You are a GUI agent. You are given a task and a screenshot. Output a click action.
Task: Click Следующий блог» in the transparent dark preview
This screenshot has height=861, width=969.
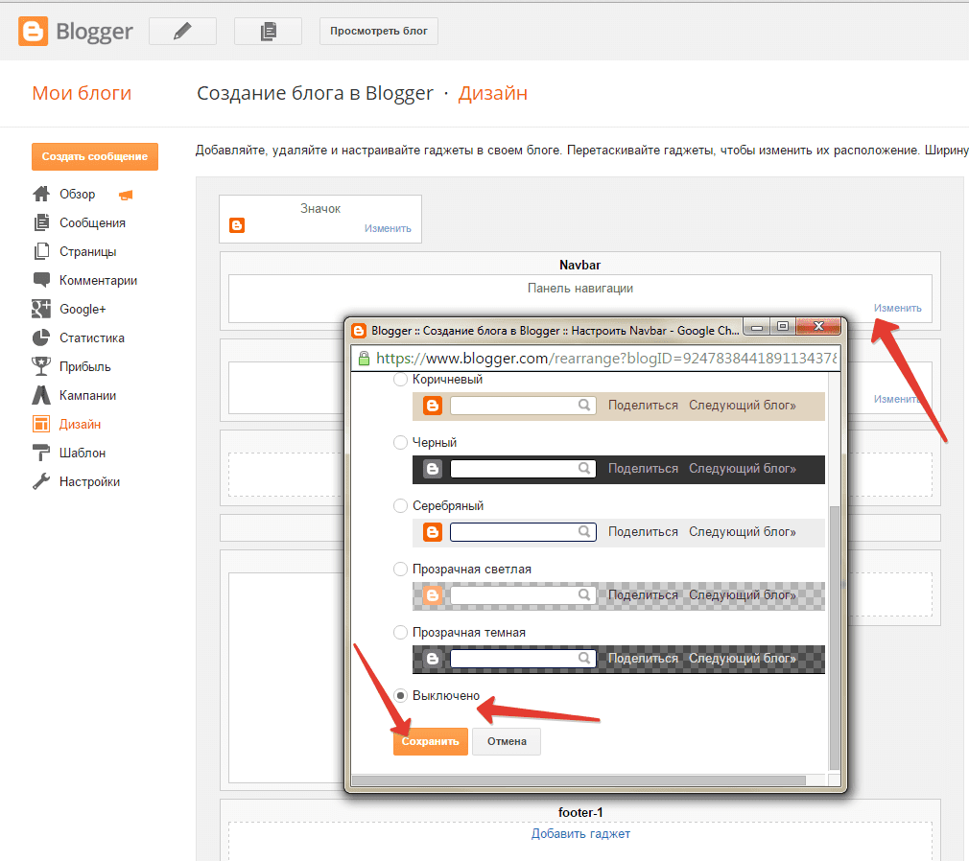[x=743, y=659]
